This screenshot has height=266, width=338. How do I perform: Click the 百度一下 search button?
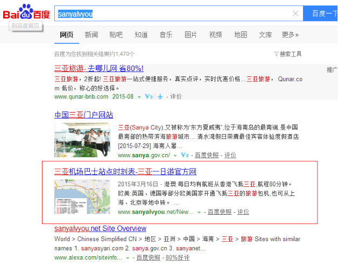pos(321,13)
